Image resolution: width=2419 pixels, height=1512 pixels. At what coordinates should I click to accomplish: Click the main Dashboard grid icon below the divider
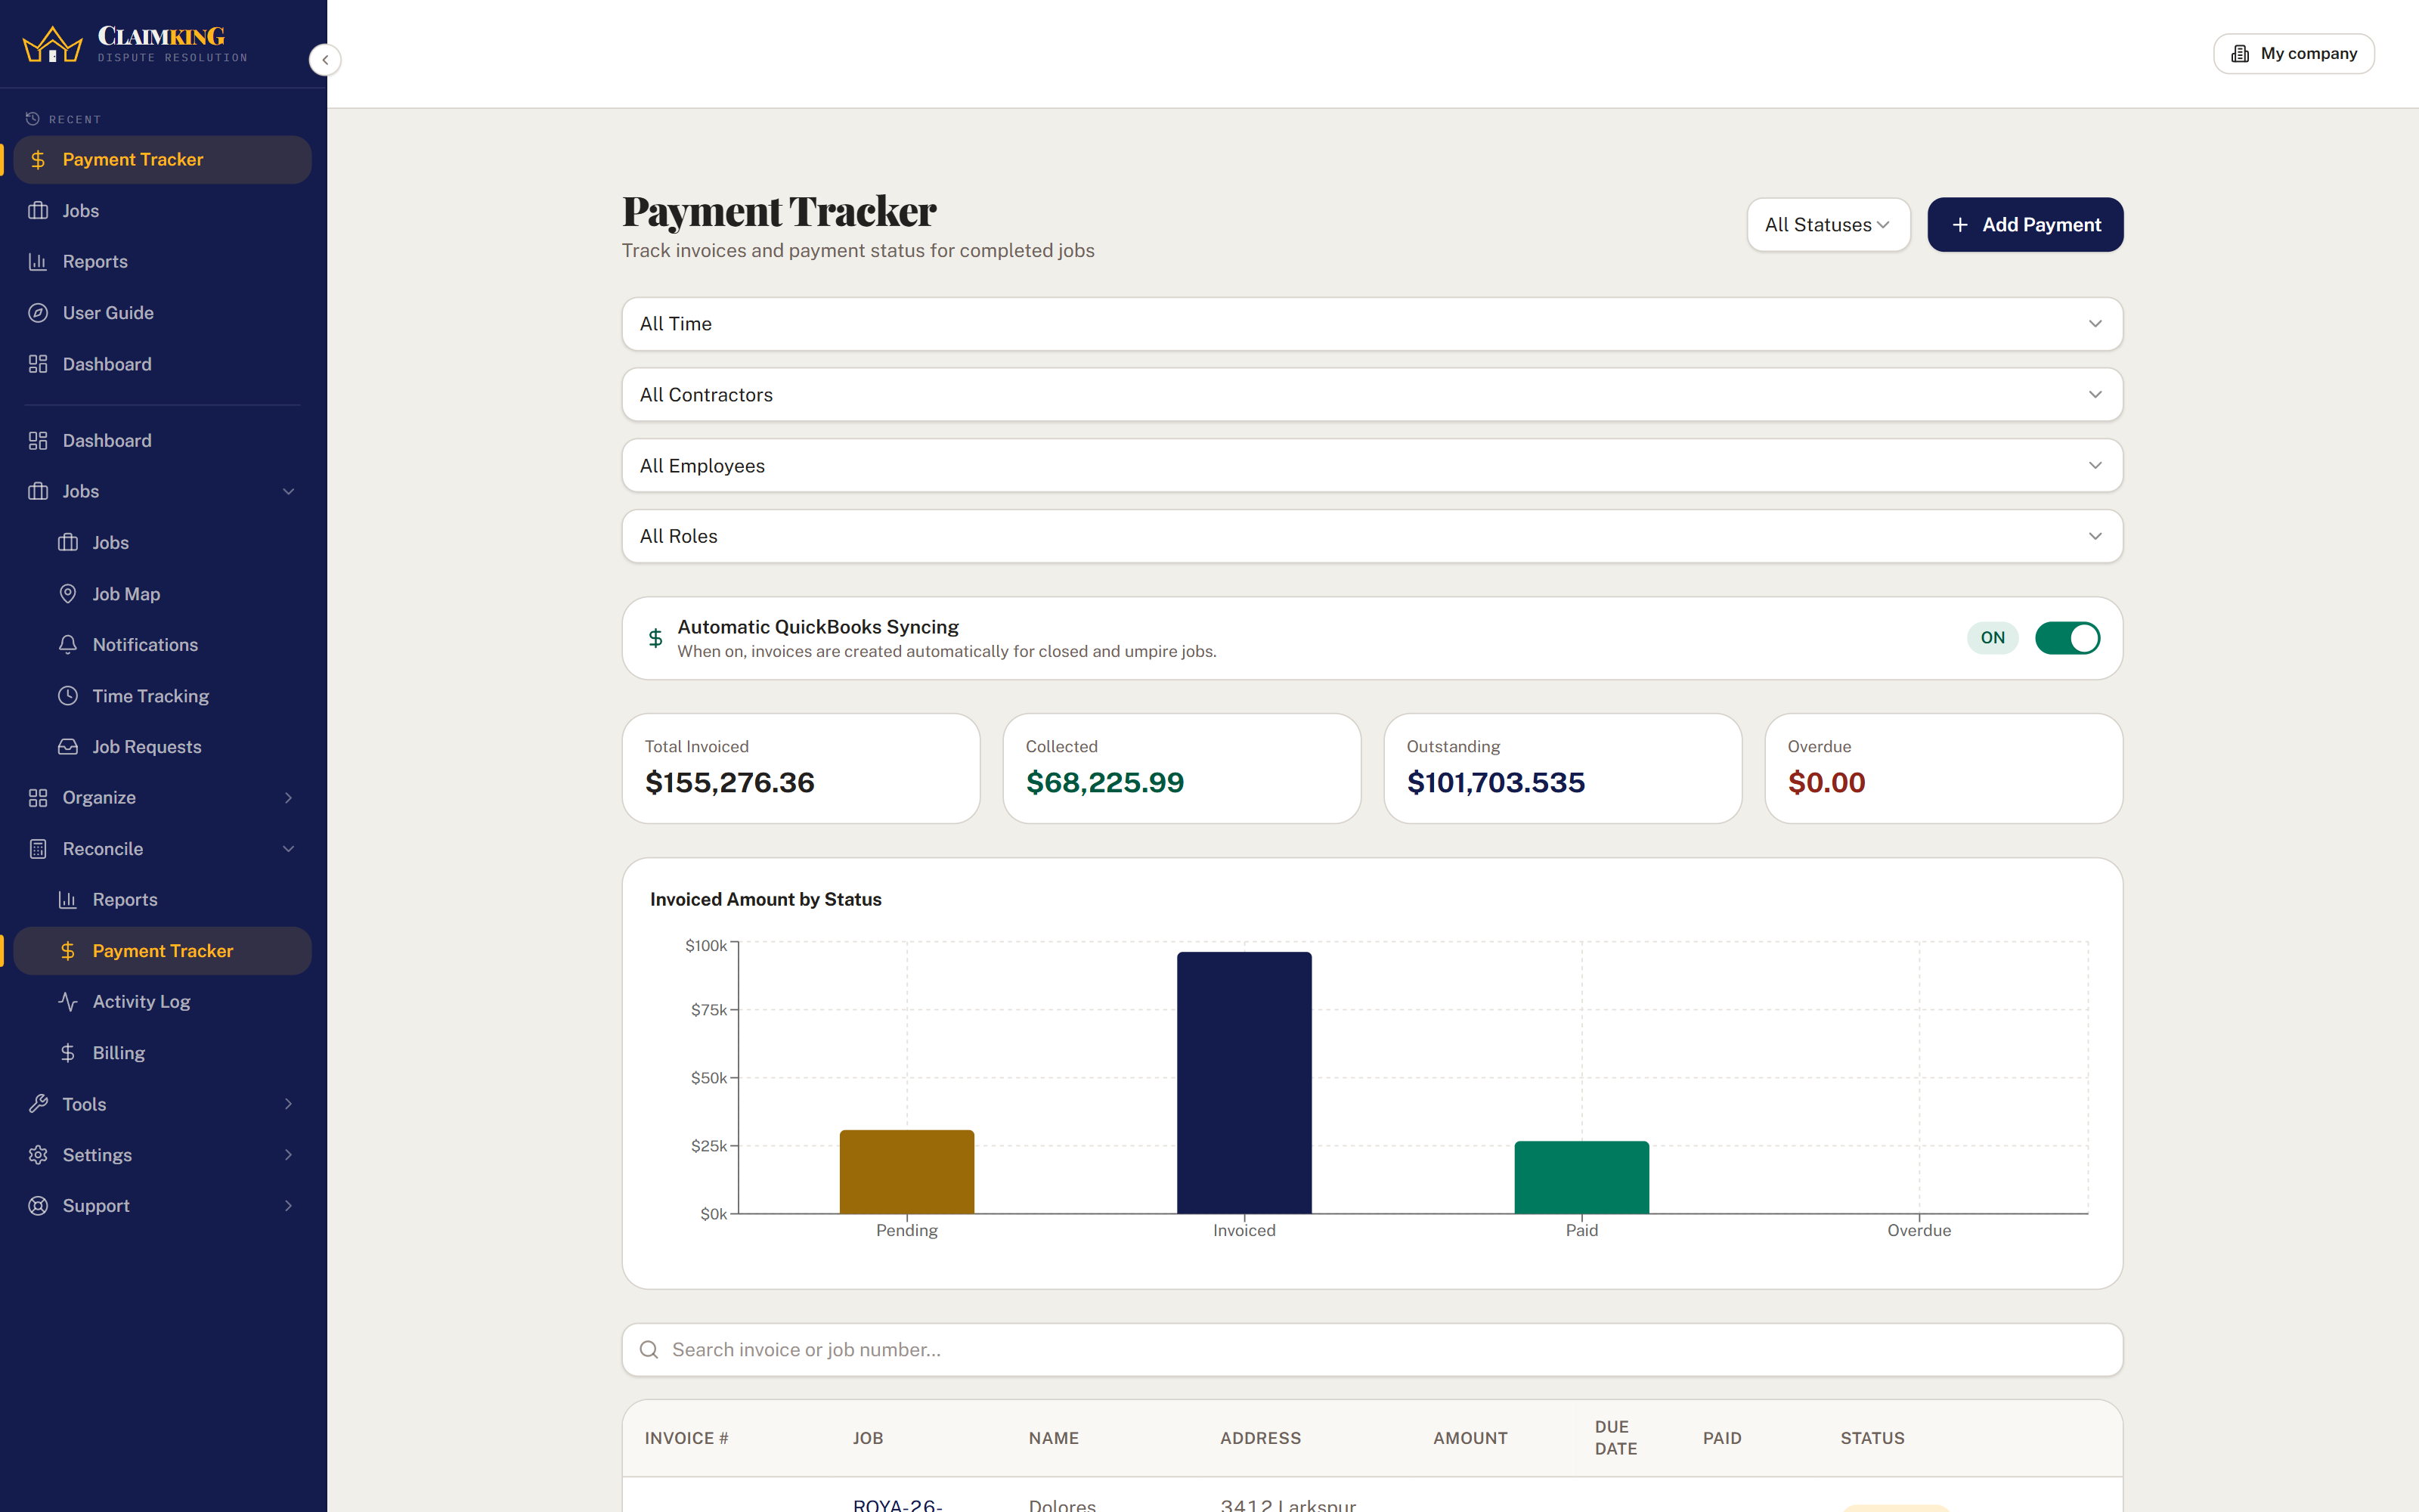pos(38,441)
